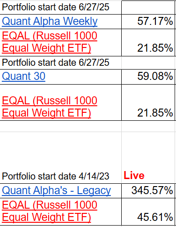Select empty cell beside top Portfolio start date
This screenshot has width=176, height=227.
[148, 8]
